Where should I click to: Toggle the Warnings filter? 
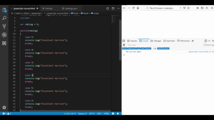tap(131, 49)
